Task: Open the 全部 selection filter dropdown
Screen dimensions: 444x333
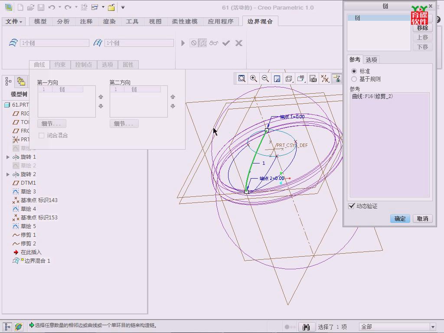Action: click(x=432, y=327)
